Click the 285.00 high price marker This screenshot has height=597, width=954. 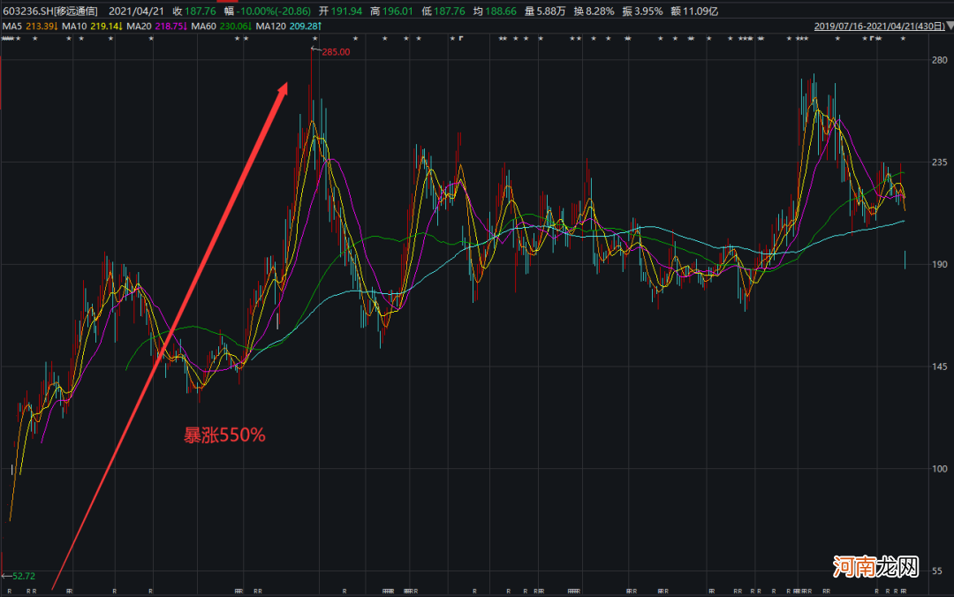click(335, 52)
